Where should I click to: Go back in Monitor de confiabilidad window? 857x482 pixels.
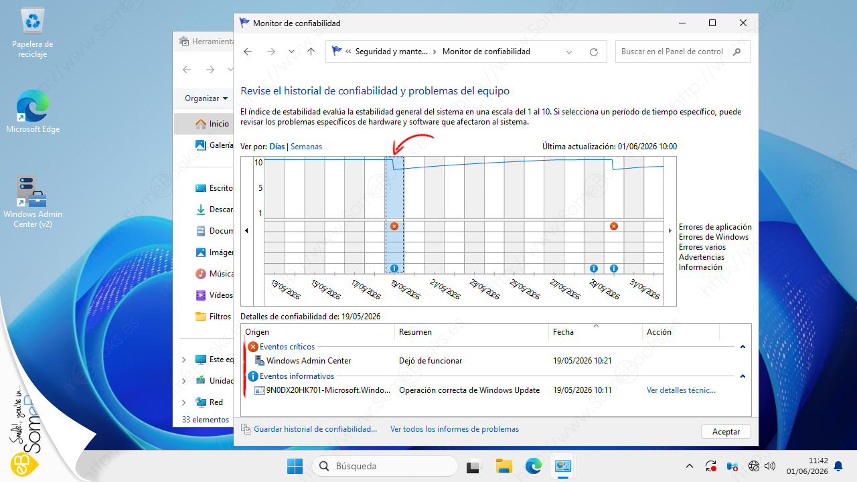pyautogui.click(x=248, y=52)
